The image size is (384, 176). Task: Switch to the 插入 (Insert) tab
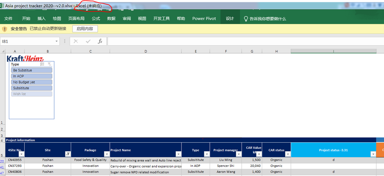tap(42, 18)
